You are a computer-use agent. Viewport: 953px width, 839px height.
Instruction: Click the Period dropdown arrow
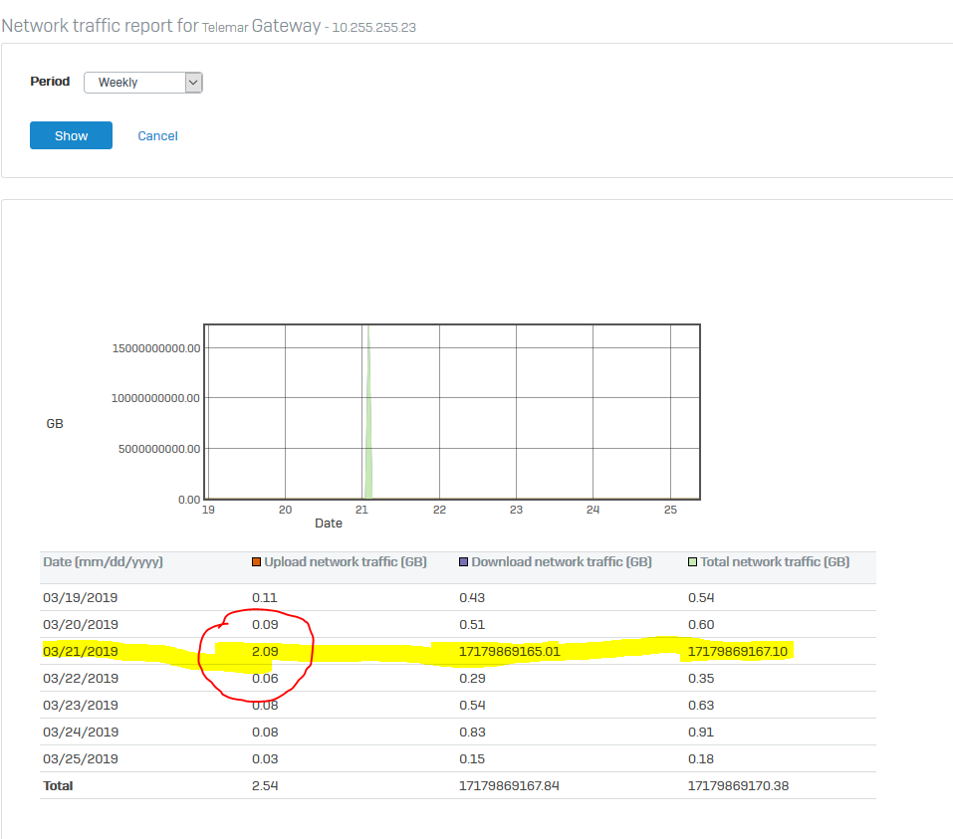tap(193, 83)
